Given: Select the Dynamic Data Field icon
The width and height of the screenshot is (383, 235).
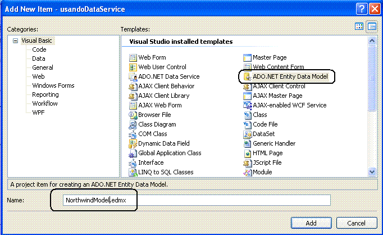Looking at the screenshot, I should (133, 144).
